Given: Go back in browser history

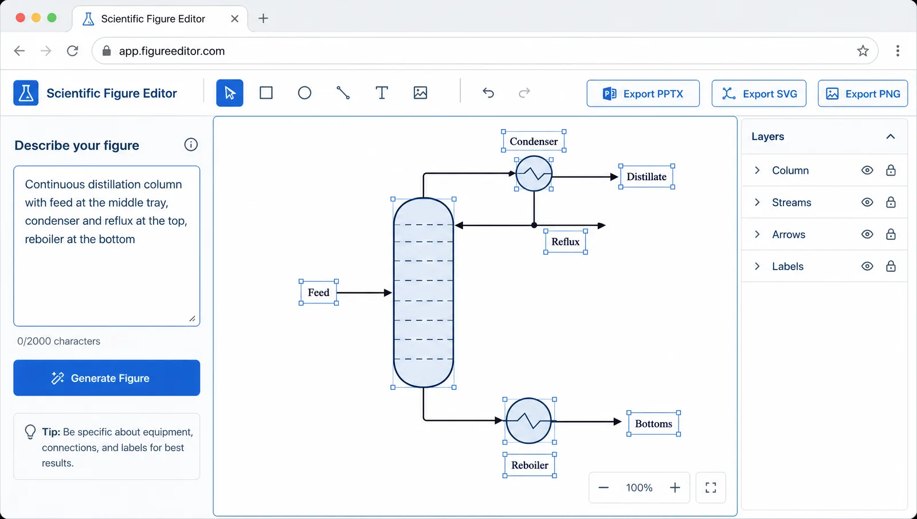Looking at the screenshot, I should pyautogui.click(x=19, y=51).
